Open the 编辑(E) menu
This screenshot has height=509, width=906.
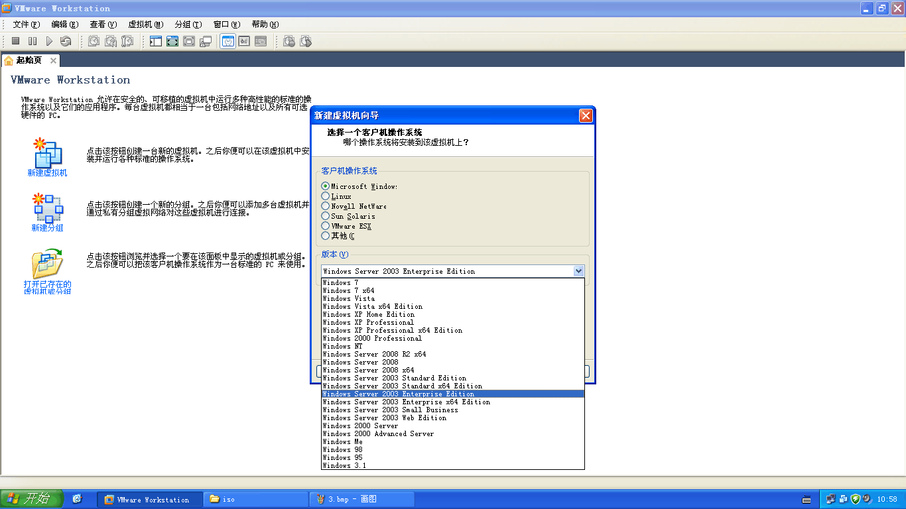(65, 25)
